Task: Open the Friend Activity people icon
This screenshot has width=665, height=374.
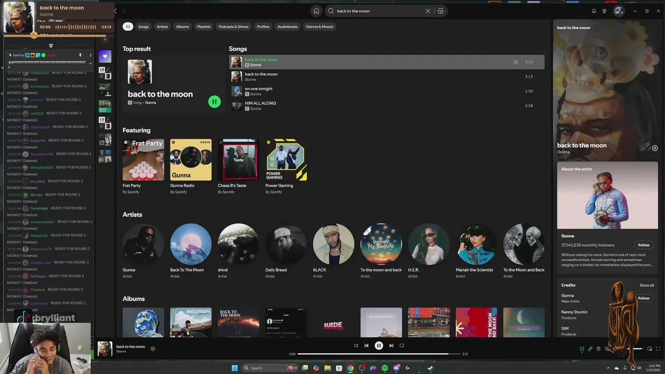Action: pos(605,11)
